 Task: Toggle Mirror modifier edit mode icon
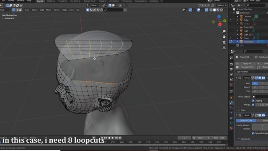click(256, 78)
